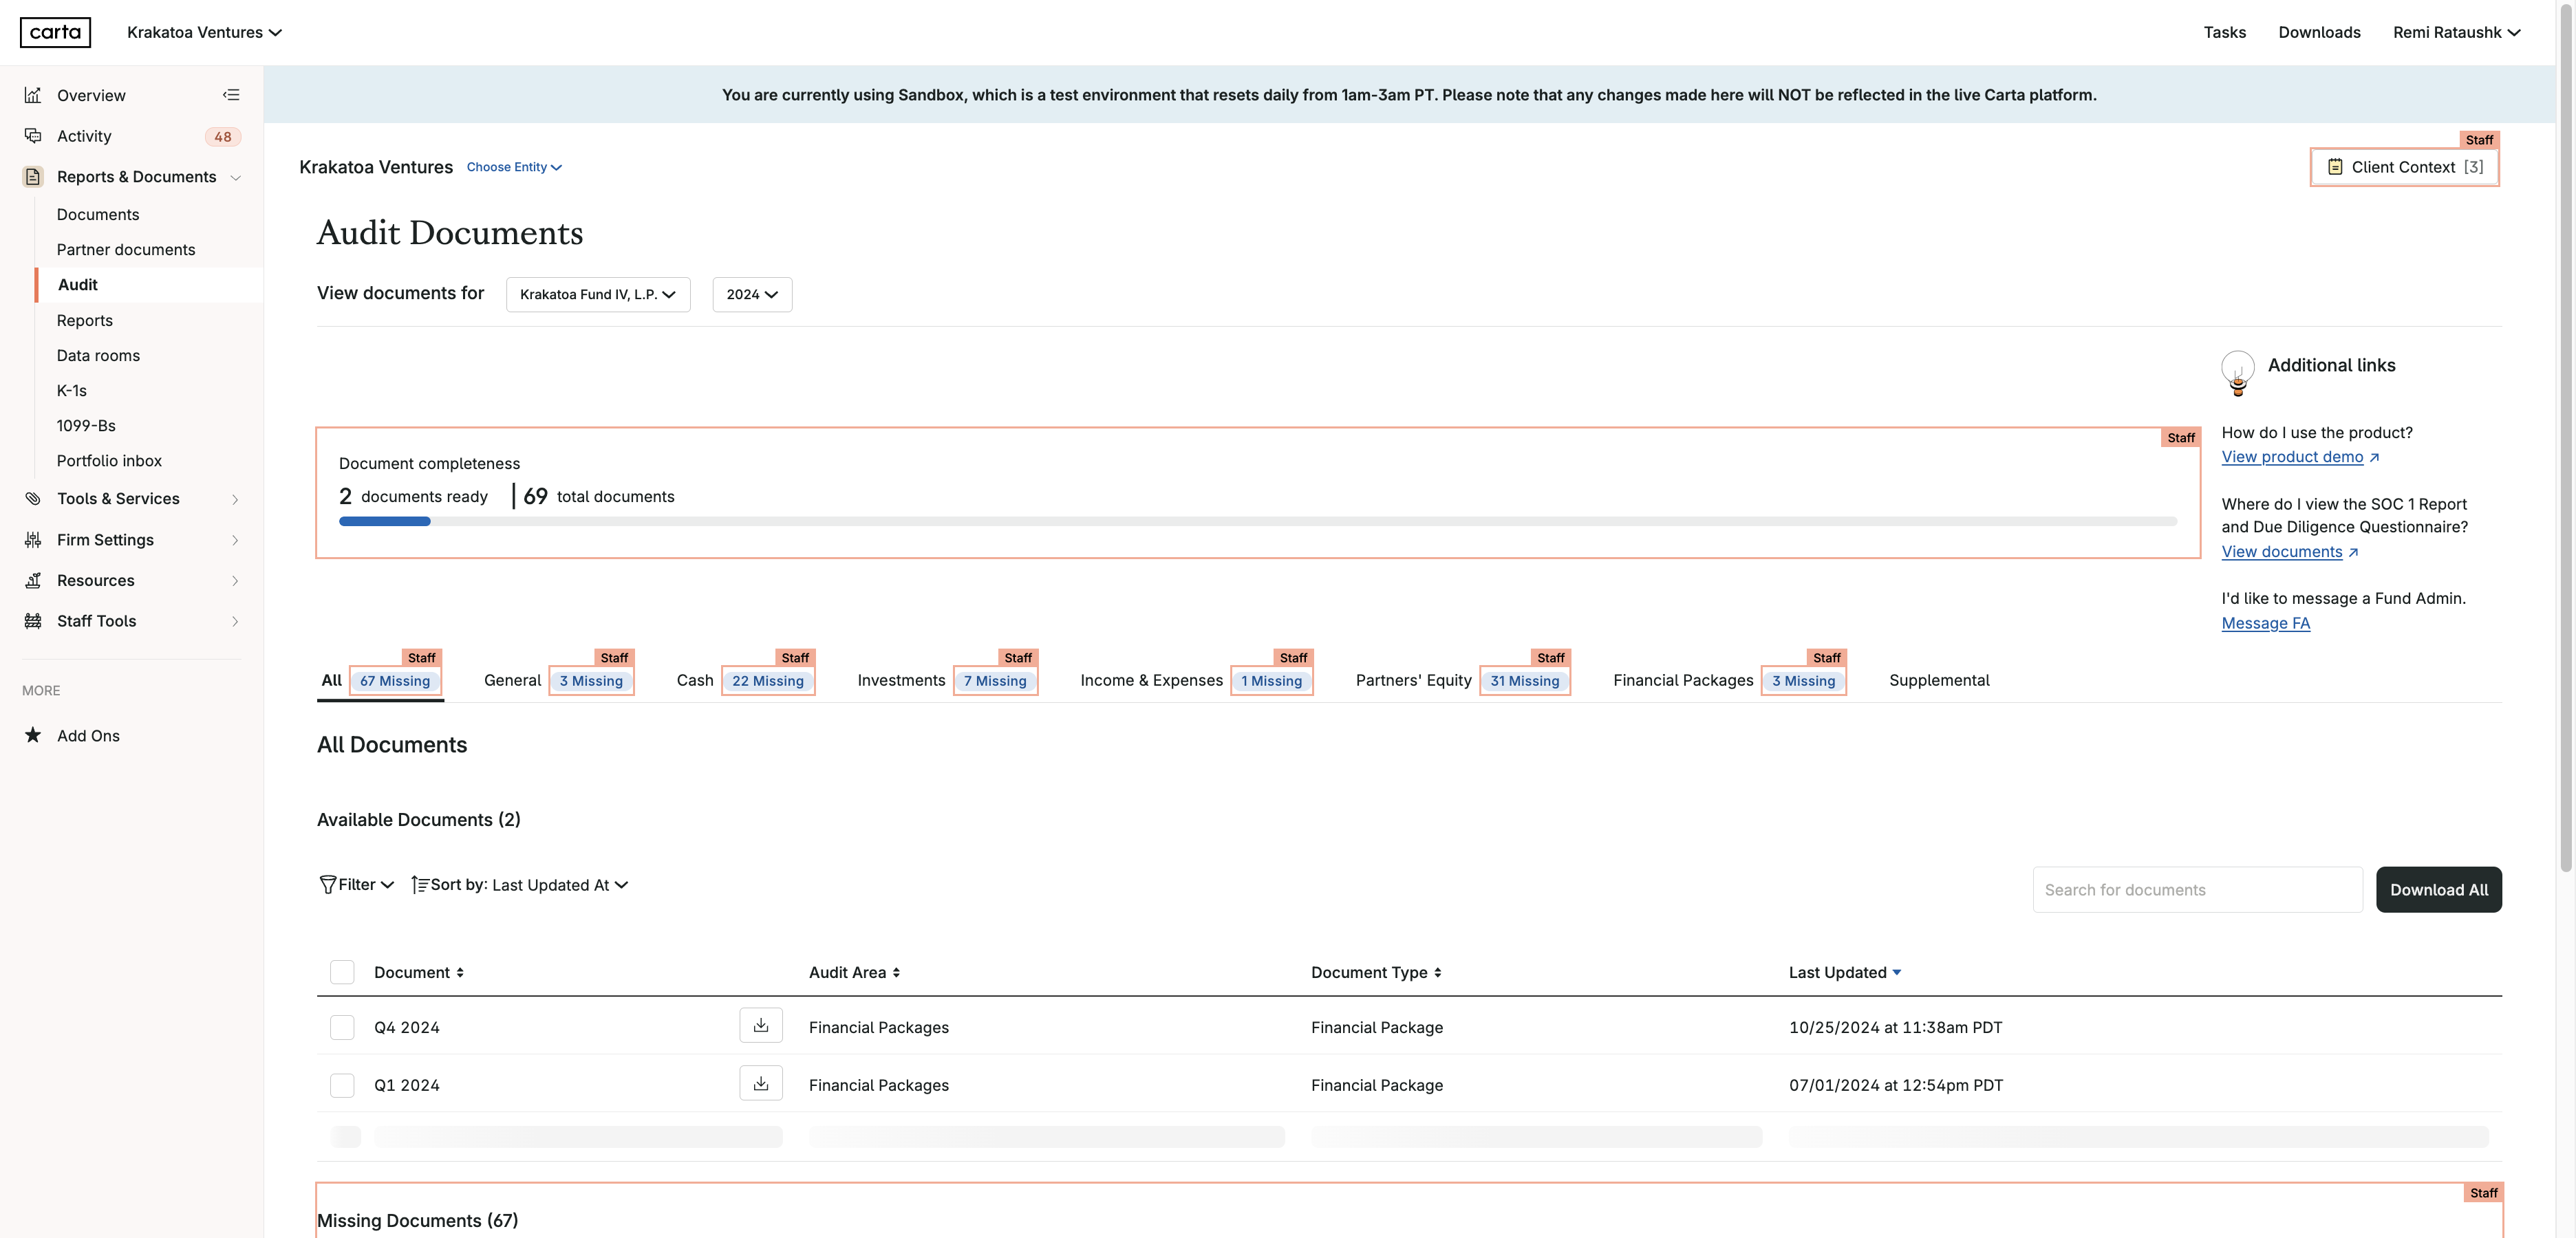Switch to the Income & Expenses tab
Viewport: 2576px width, 1238px height.
coord(1196,680)
